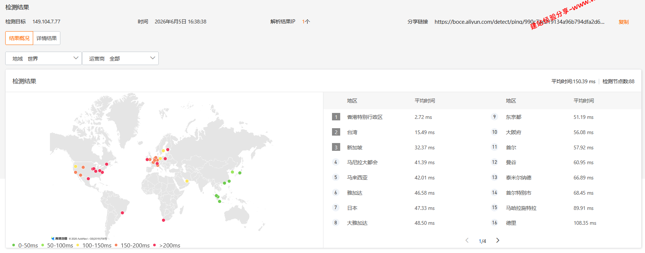Click the 东京都 region name
645x253 pixels.
click(x=513, y=117)
